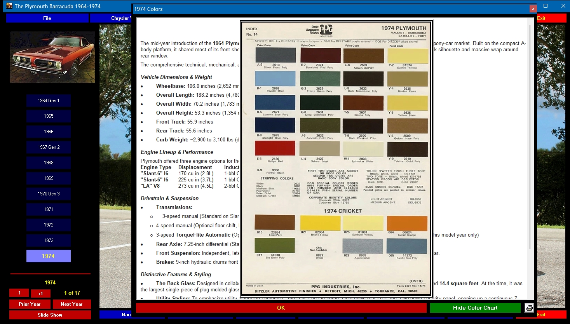The image size is (570, 324).
Task: Maximize the Plymouth Barracuda main window
Action: [x=546, y=6]
